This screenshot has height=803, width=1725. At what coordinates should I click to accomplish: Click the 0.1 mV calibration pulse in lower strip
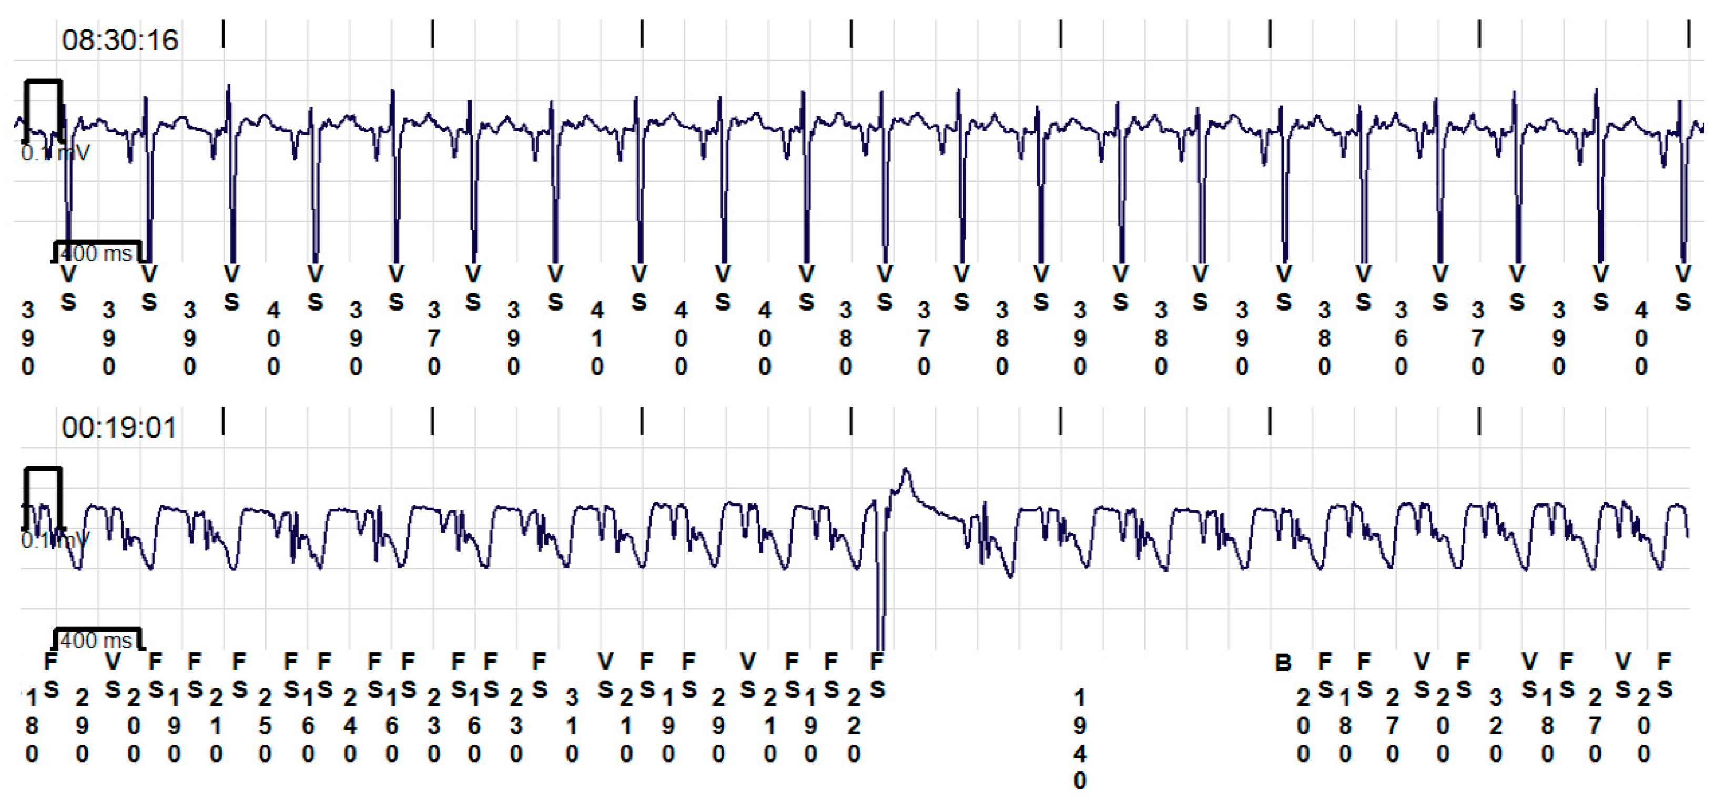(44, 498)
